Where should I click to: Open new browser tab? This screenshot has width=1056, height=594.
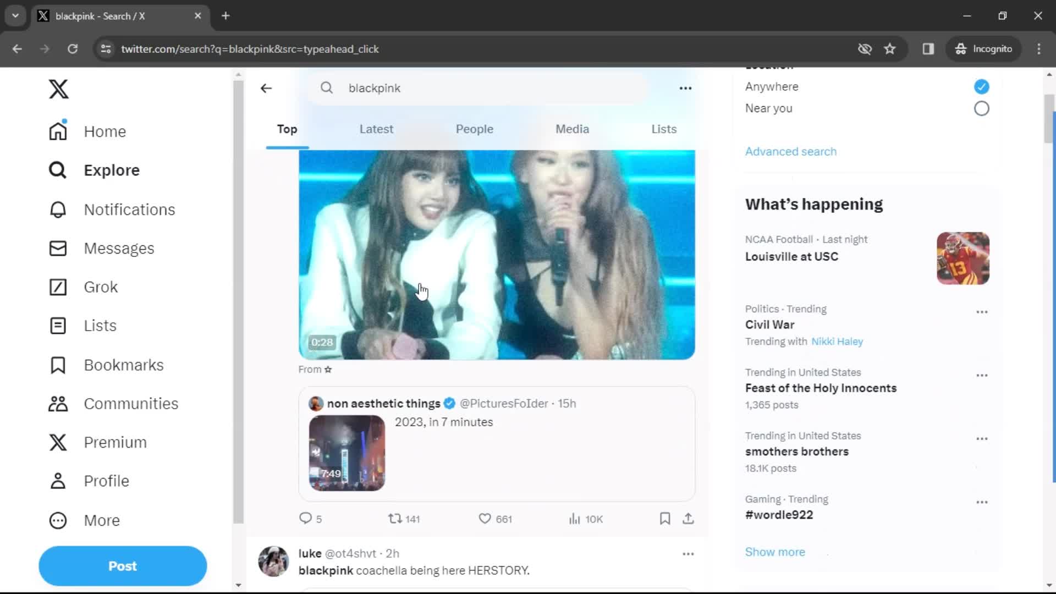tap(226, 16)
